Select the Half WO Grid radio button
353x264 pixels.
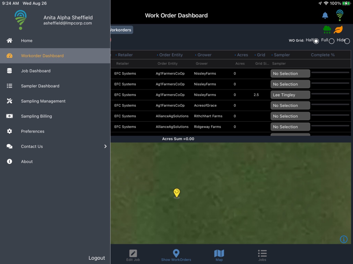[316, 41]
